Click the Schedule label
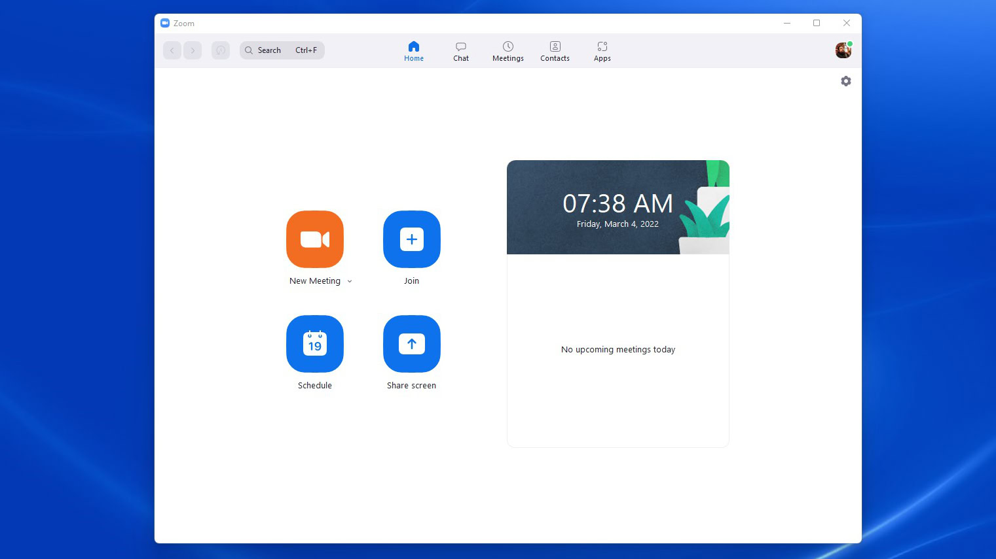This screenshot has width=996, height=559. [x=315, y=386]
